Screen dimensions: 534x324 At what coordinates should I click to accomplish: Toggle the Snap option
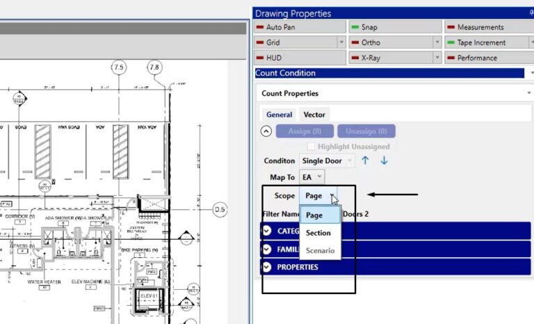click(x=395, y=27)
